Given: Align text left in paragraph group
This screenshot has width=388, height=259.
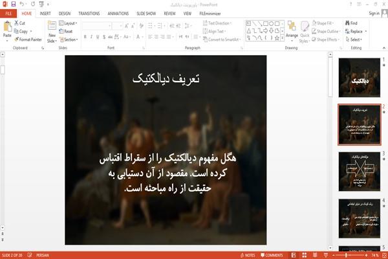Looking at the screenshot, I should tap(150, 37).
